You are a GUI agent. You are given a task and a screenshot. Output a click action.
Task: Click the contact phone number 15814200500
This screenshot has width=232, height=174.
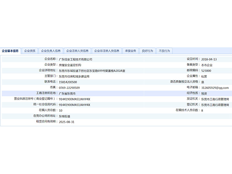(x=68, y=82)
